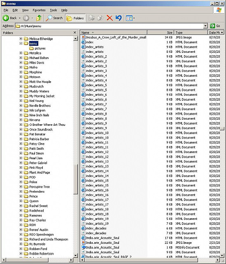Open the Help menu
Viewport: 226px width, 264px height.
pyautogui.click(x=64, y=10)
